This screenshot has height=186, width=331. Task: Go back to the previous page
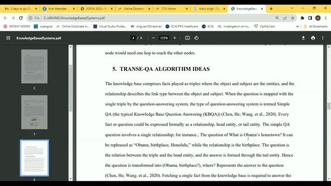5,18
